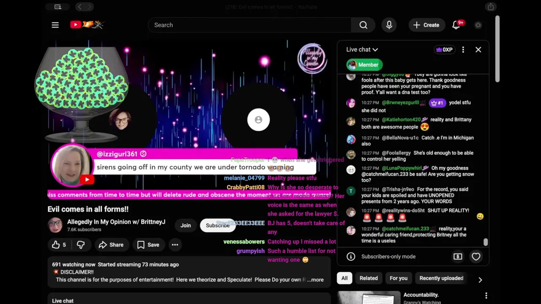Open live chat more options menu
The width and height of the screenshot is (541, 304).
tap(463, 49)
